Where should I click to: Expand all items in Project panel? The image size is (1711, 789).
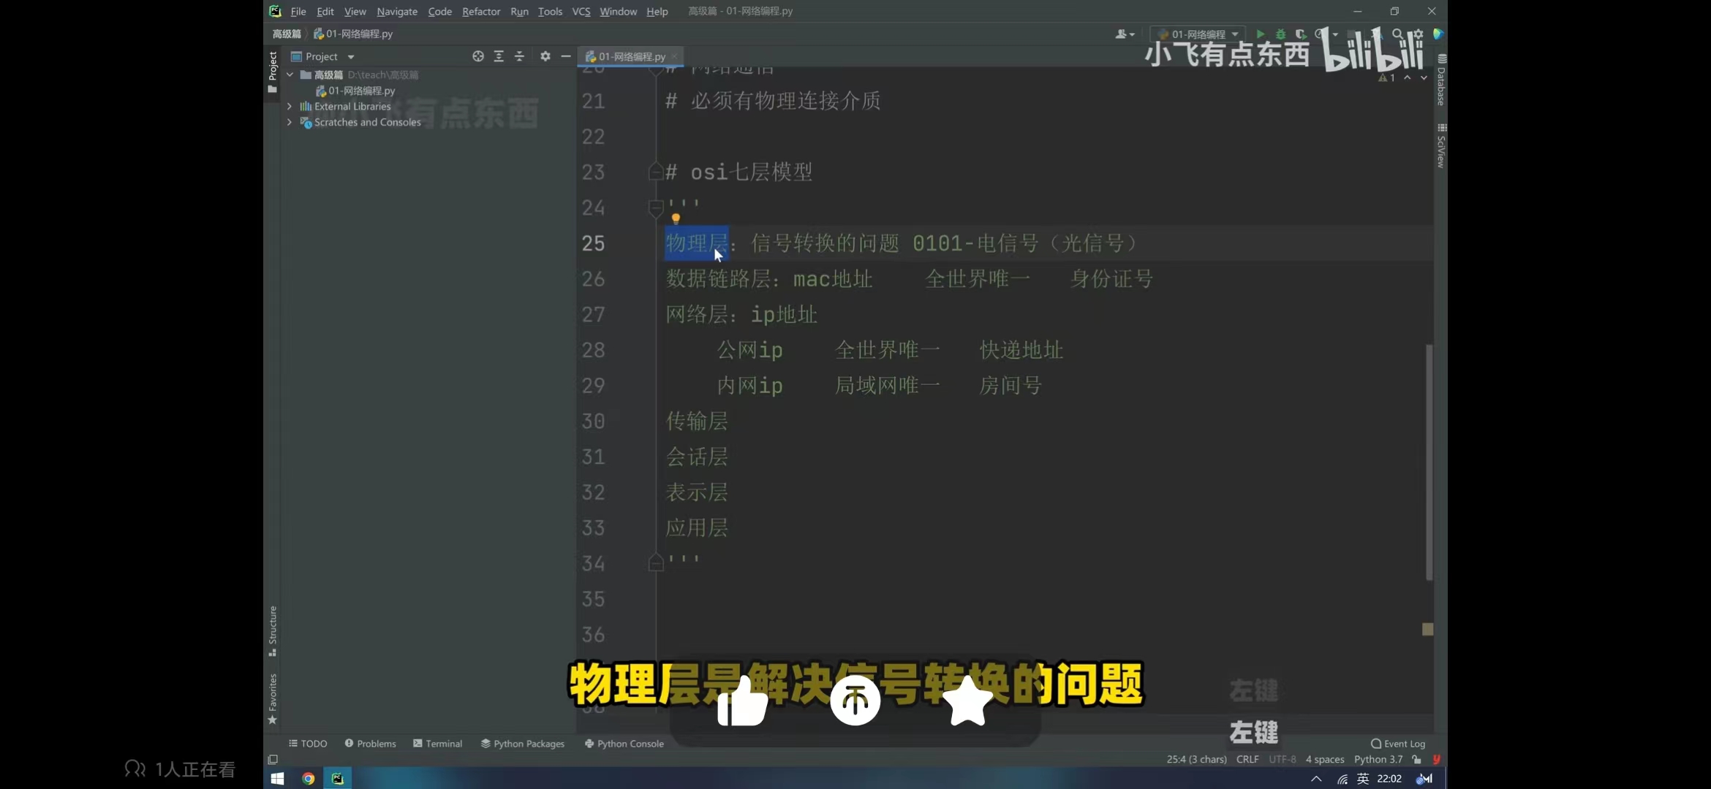point(499,56)
